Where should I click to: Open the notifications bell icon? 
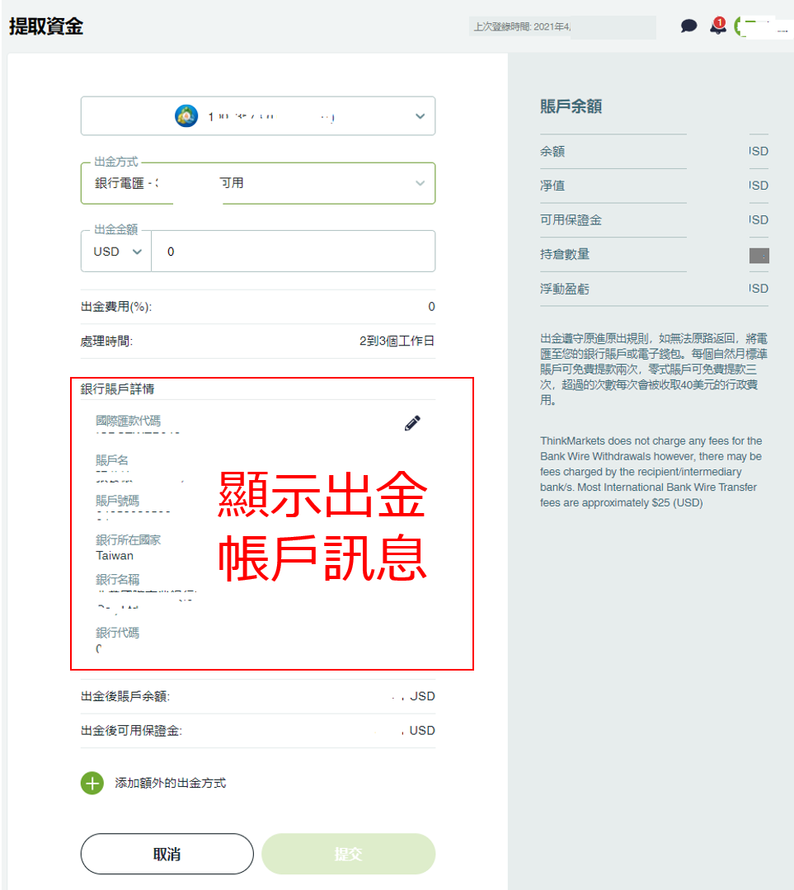718,26
